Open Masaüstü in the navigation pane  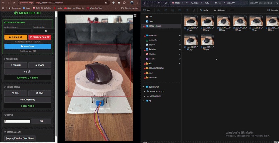[152, 35]
